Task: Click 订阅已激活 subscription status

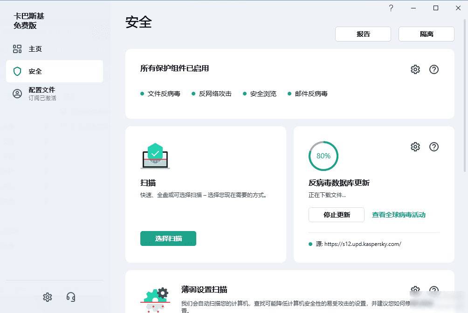Action: 42,98
